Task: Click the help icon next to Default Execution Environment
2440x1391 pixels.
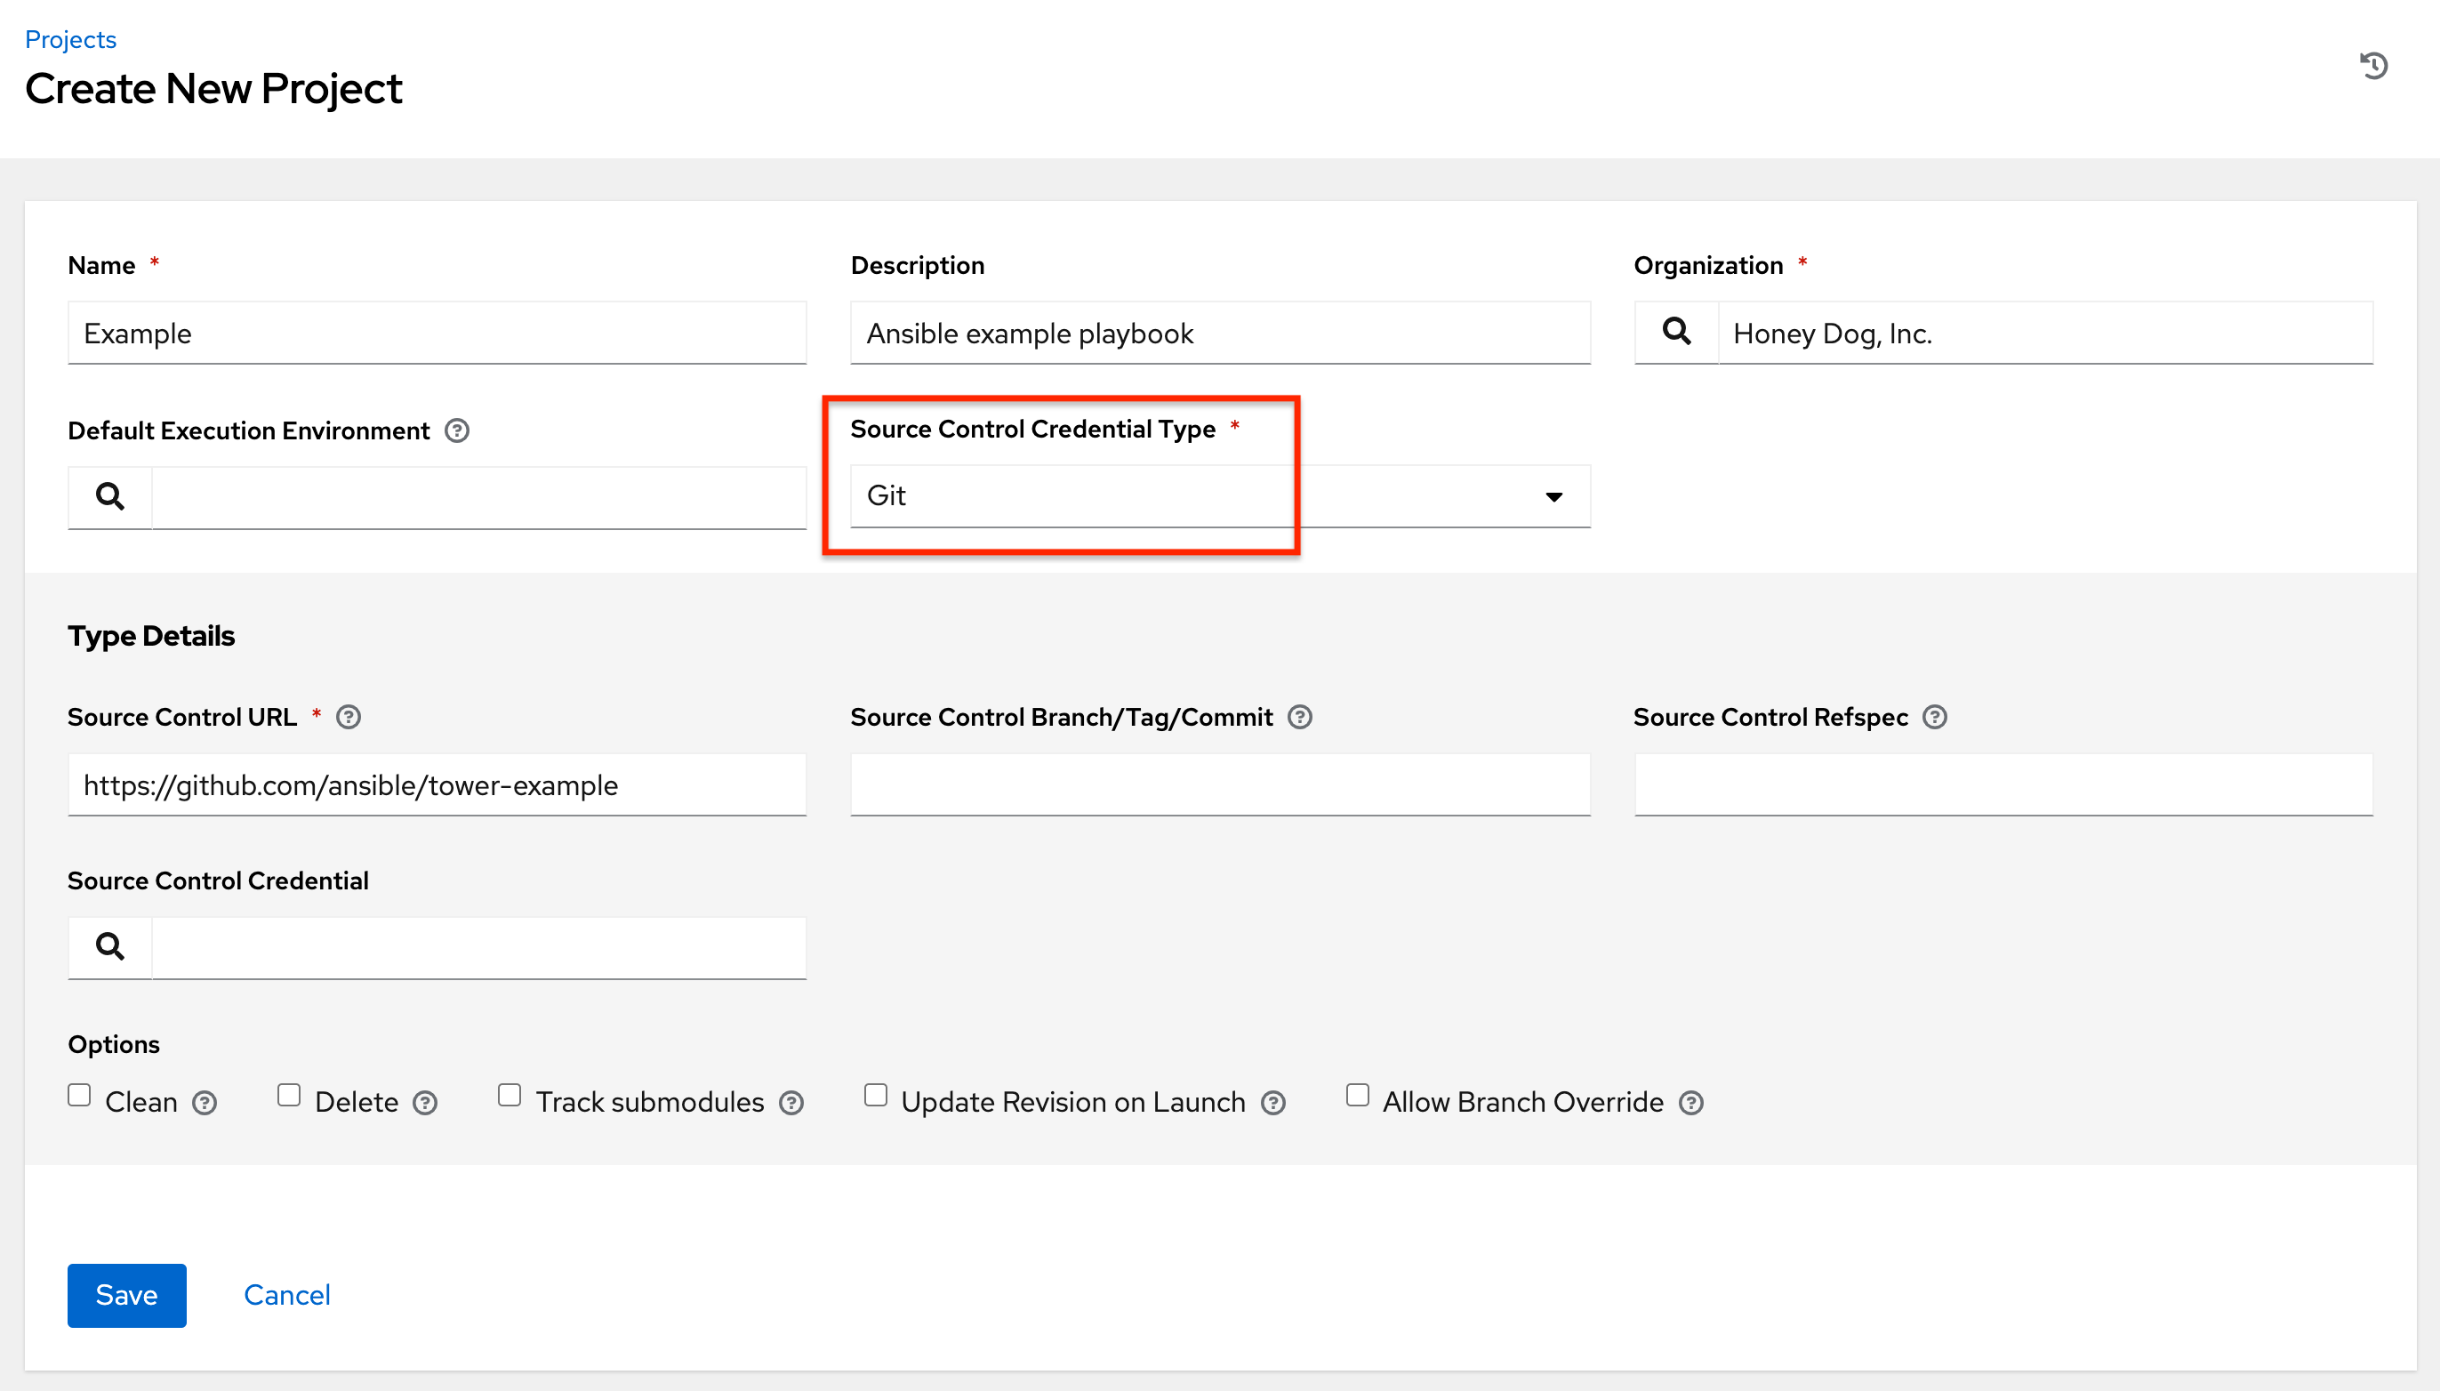Action: [457, 432]
